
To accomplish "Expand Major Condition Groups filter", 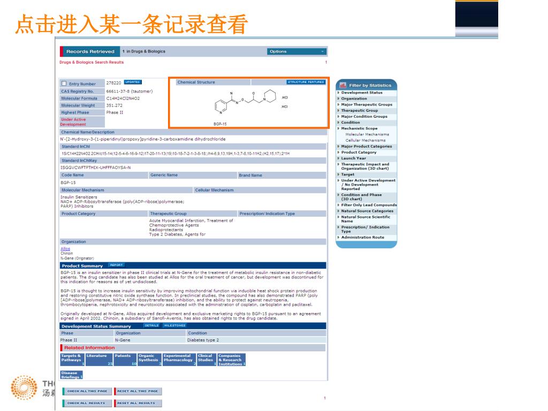I will [364, 116].
